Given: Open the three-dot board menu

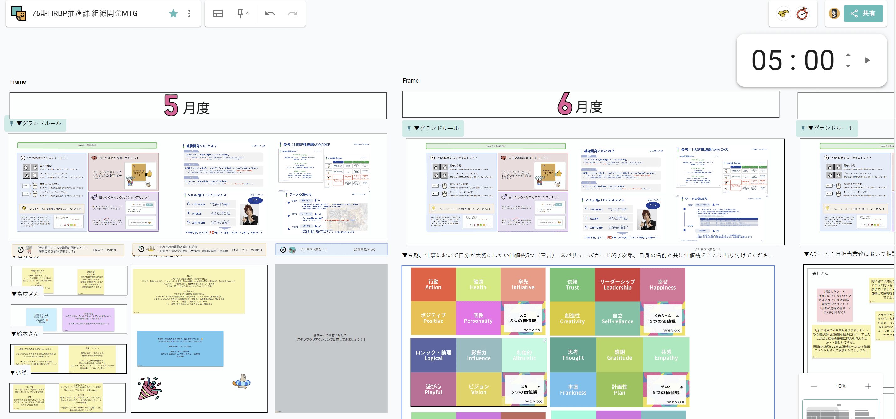Looking at the screenshot, I should click(x=189, y=13).
